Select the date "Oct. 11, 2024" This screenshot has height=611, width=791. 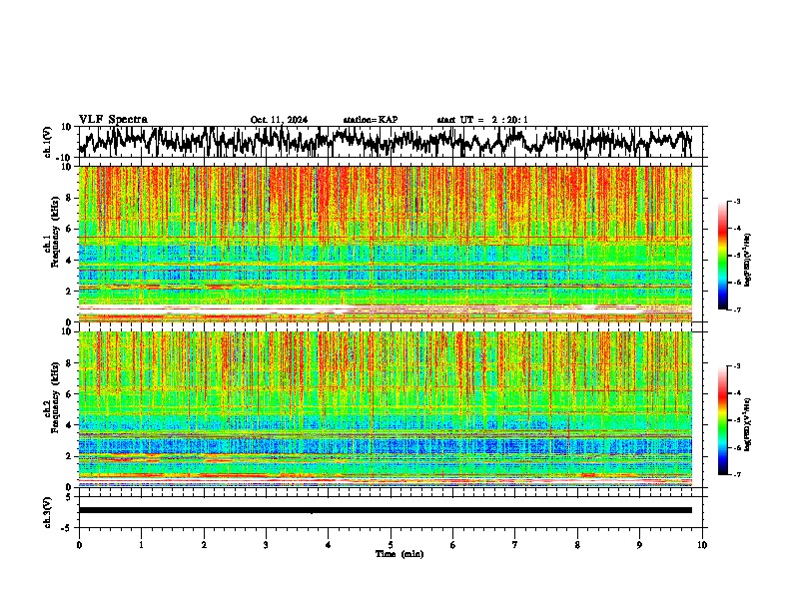point(279,120)
